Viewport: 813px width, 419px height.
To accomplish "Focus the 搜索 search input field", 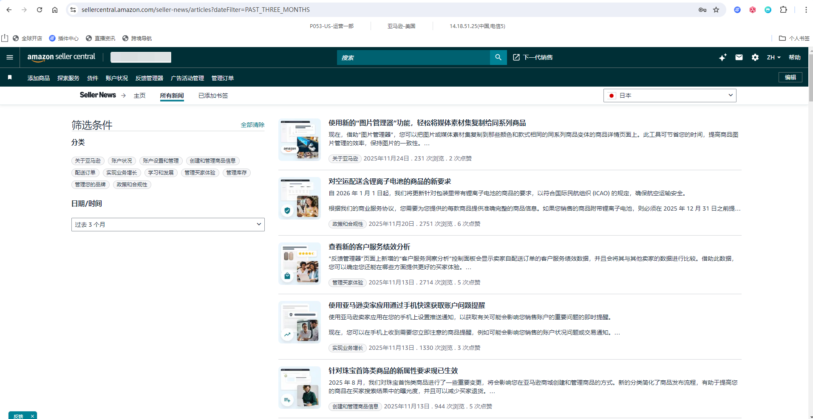I will [x=414, y=57].
